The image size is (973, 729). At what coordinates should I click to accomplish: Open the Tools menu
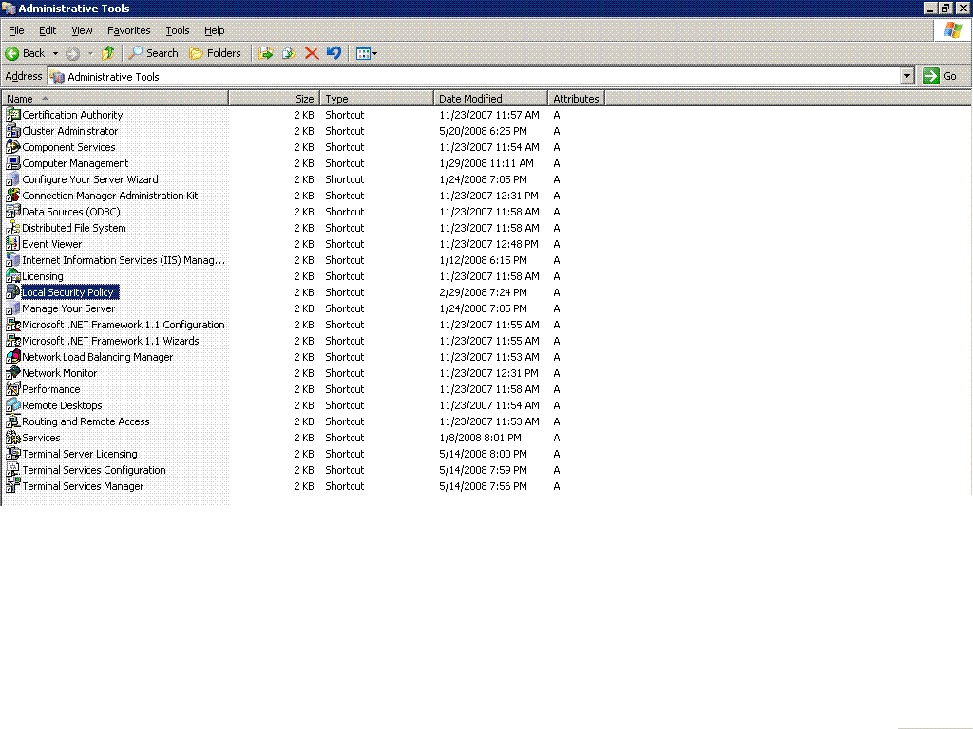(177, 30)
